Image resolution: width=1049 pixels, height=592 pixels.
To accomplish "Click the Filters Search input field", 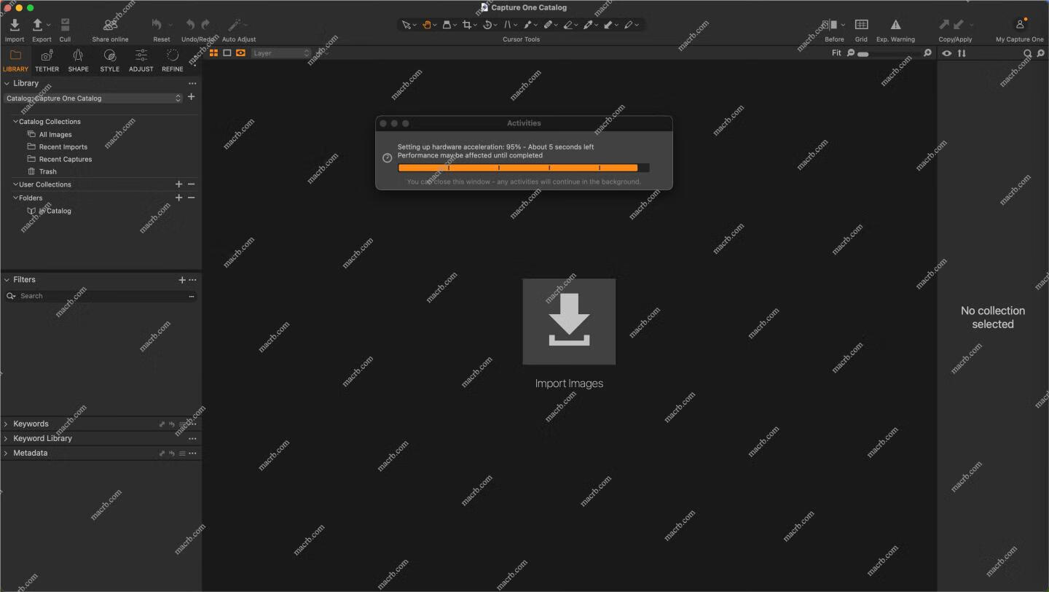I will 101,296.
